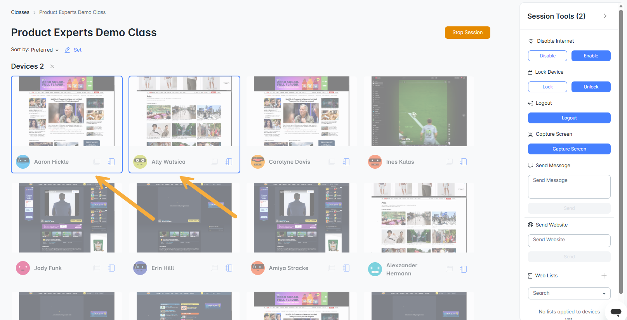Collapse Session Tools panel with chevron
Viewport: 627px width, 320px height.
pyautogui.click(x=605, y=16)
